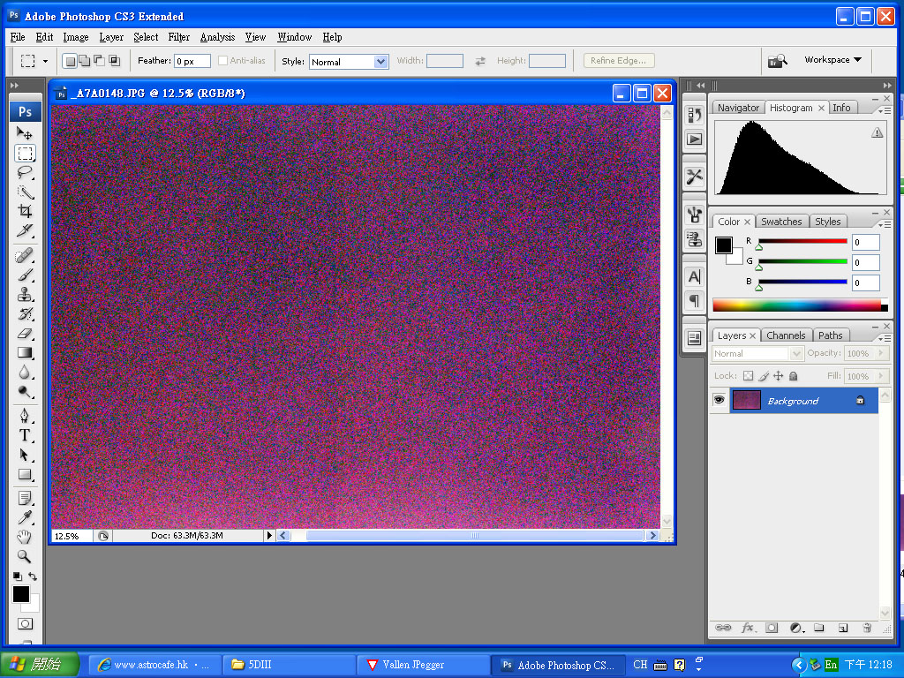The image size is (904, 678).
Task: Hide the Background layer with eye icon
Action: pyautogui.click(x=719, y=401)
